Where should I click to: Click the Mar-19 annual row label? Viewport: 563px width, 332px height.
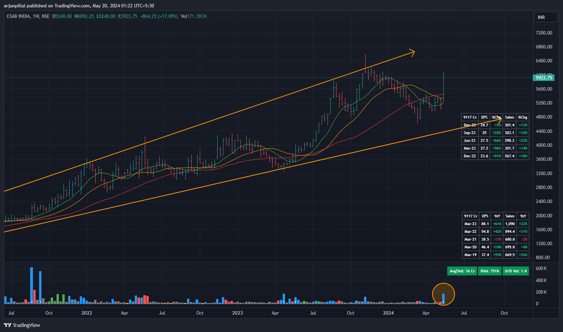pyautogui.click(x=470, y=255)
